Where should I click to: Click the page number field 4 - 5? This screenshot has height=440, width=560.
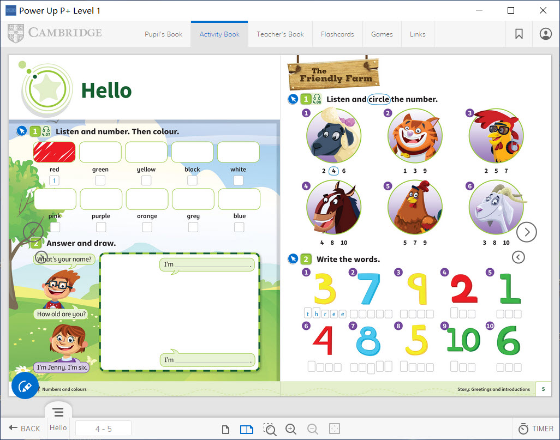click(x=103, y=429)
